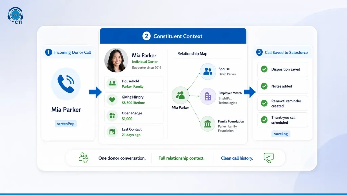Click the Mia Parker relationship map node
347x195 pixels.
tap(180, 95)
